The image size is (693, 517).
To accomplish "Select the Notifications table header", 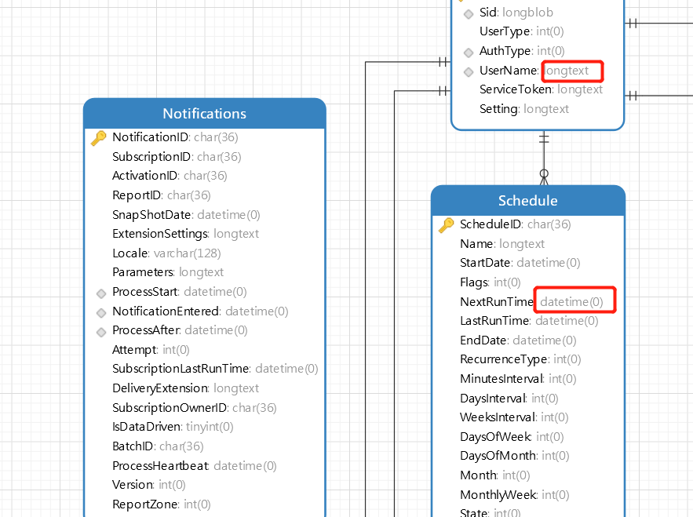I will click(x=205, y=114).
